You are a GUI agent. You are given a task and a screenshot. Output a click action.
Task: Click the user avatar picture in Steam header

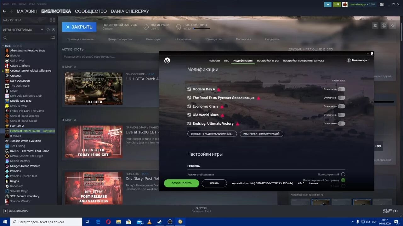point(345,4)
